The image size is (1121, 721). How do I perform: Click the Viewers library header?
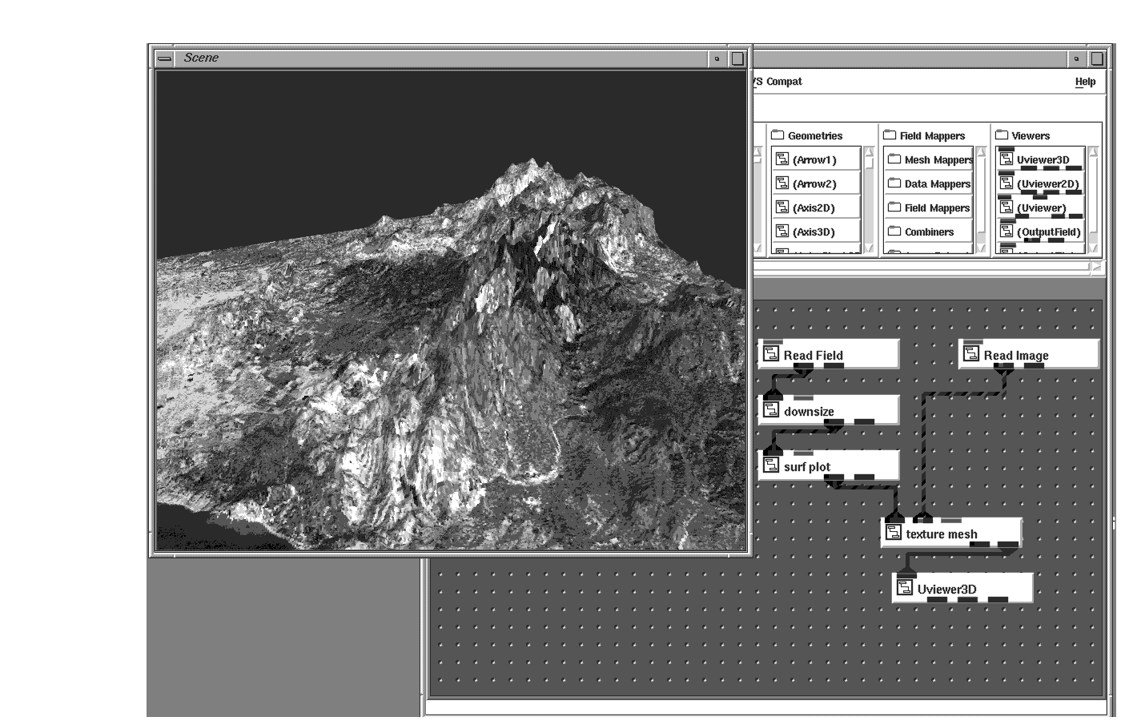click(x=1030, y=135)
